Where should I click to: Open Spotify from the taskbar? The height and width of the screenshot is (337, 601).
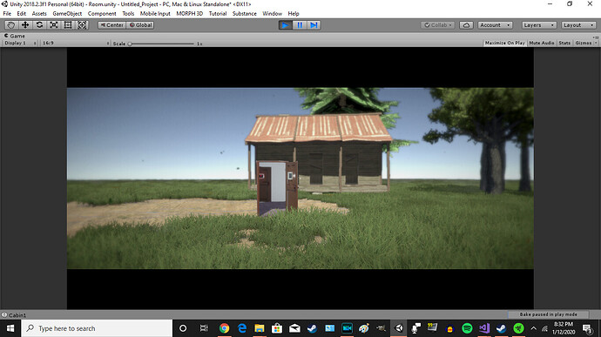coord(467,328)
